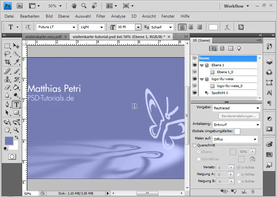277x197 pixels.
Task: Switch to visitenkarte-neu.pdf tab
Action: 44,37
